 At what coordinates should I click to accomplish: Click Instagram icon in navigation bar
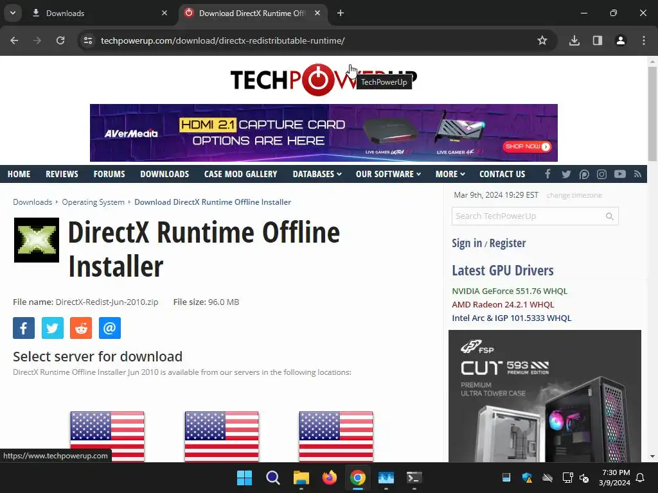click(601, 174)
